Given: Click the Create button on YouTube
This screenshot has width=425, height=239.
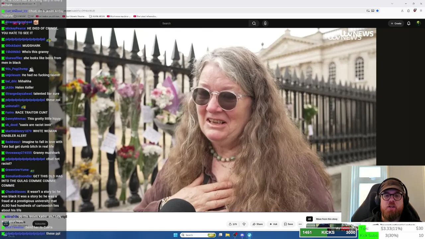Looking at the screenshot, I should pos(396,23).
